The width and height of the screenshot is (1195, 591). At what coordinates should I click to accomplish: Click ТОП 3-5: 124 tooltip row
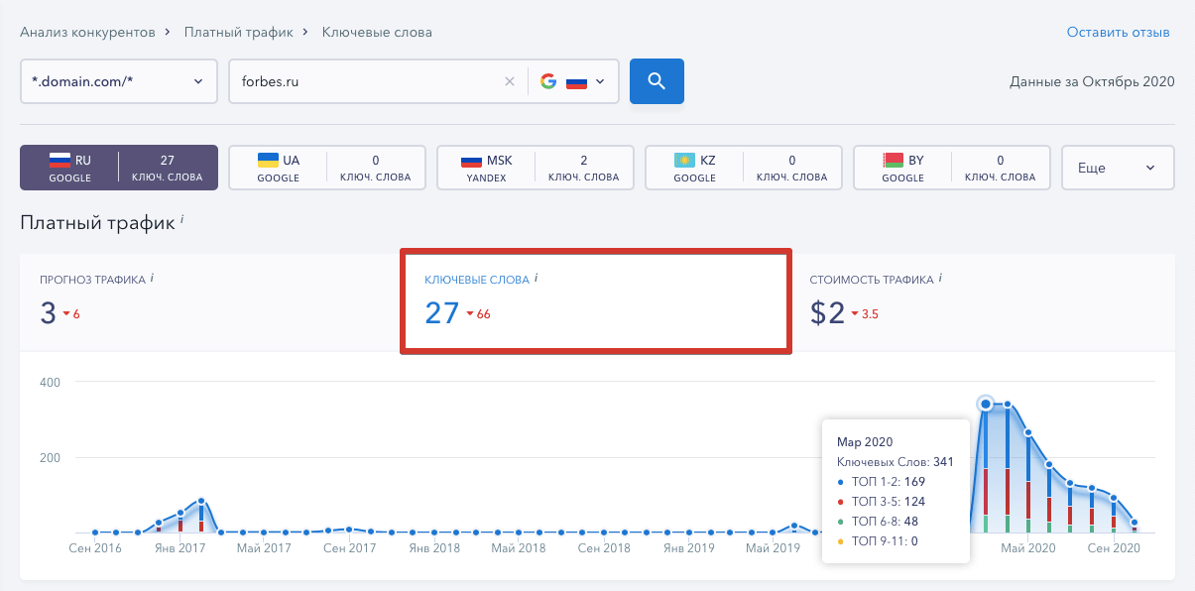(x=882, y=502)
